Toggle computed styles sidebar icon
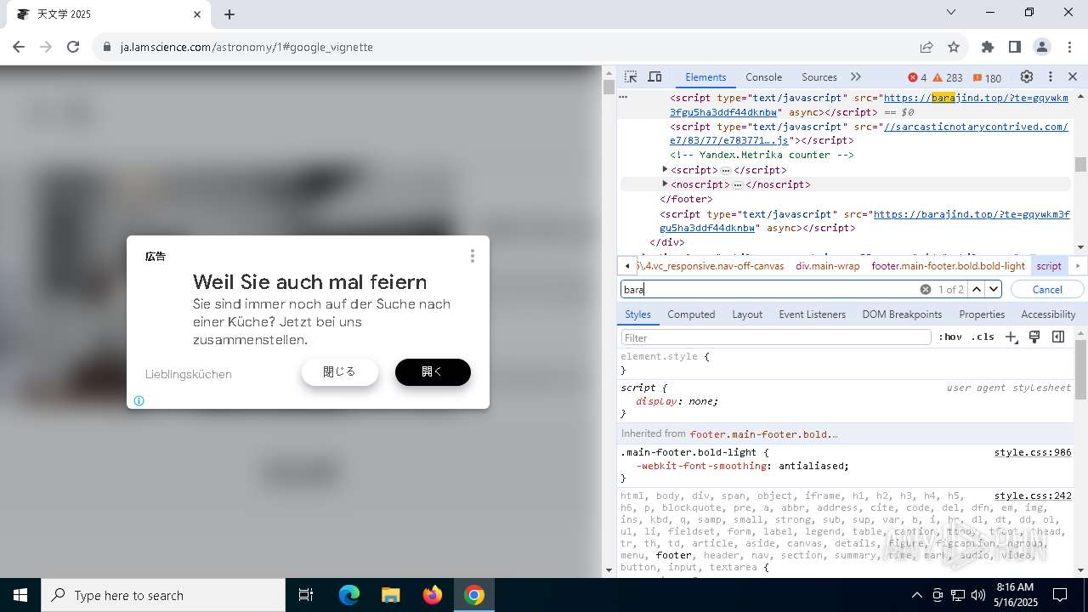 [1058, 337]
